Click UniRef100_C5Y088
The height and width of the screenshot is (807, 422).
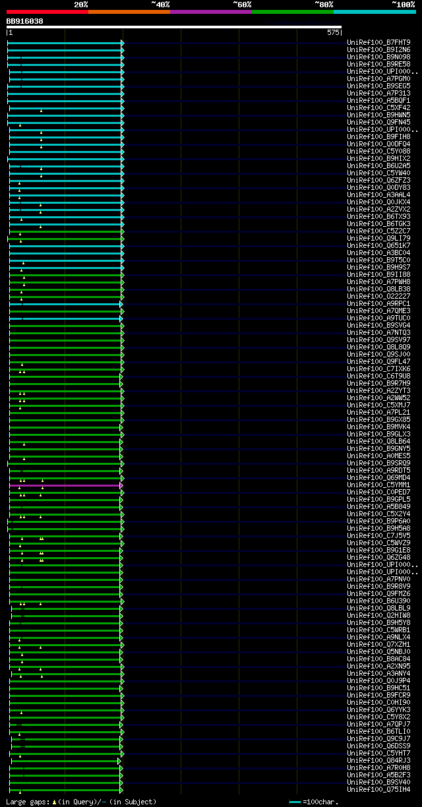point(378,152)
